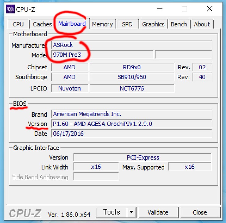
Task: Show the About tab
Action: pyautogui.click(x=202, y=24)
